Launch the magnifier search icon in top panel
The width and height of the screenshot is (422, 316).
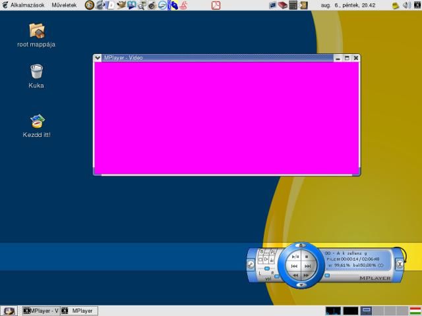click(142, 5)
